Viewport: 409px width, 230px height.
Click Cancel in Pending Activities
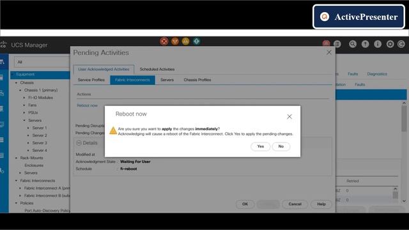click(x=295, y=204)
